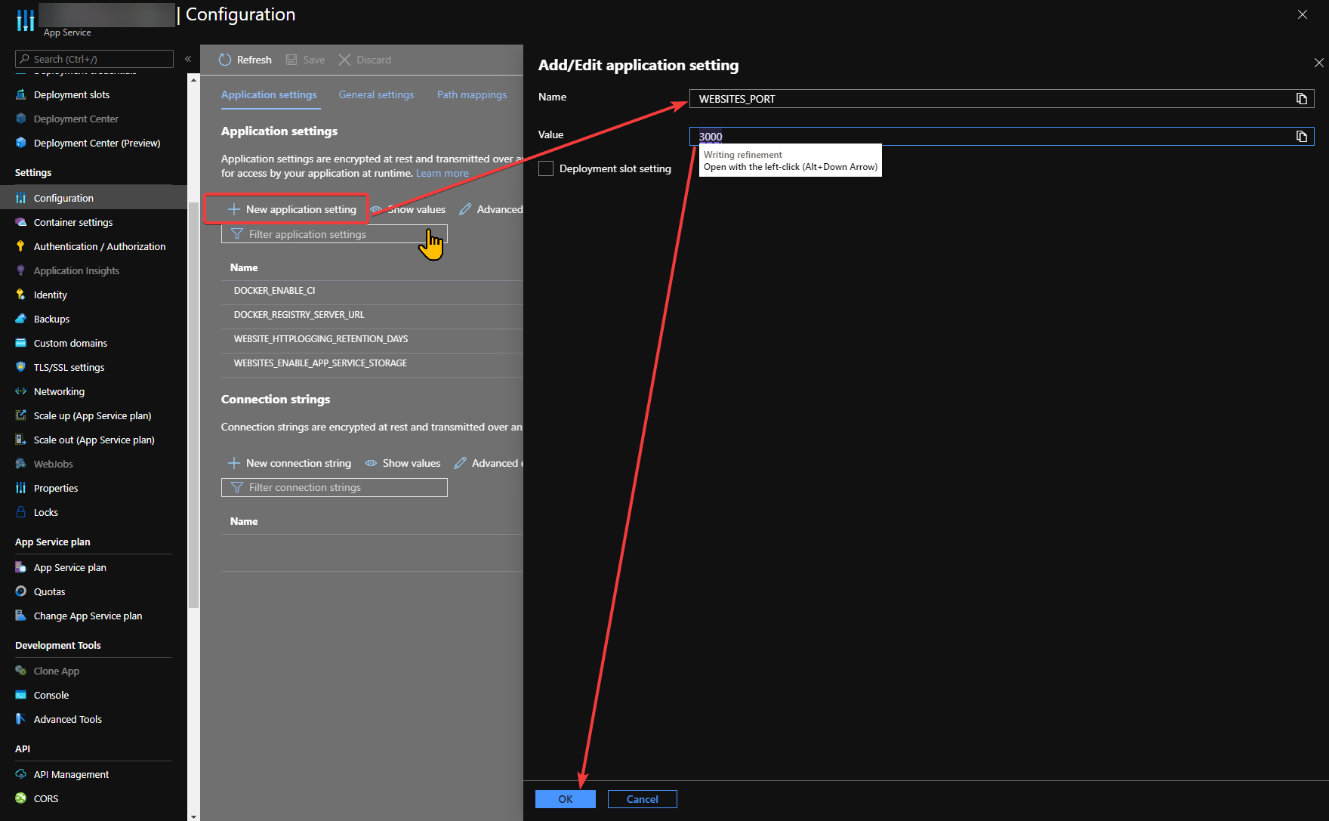1329x821 pixels.
Task: Open Deployment Center menu item
Action: 76,119
